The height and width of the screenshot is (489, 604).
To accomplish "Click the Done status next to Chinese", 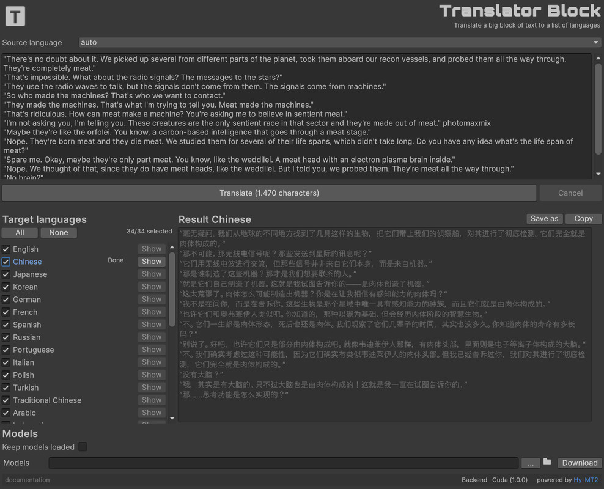I will point(116,260).
